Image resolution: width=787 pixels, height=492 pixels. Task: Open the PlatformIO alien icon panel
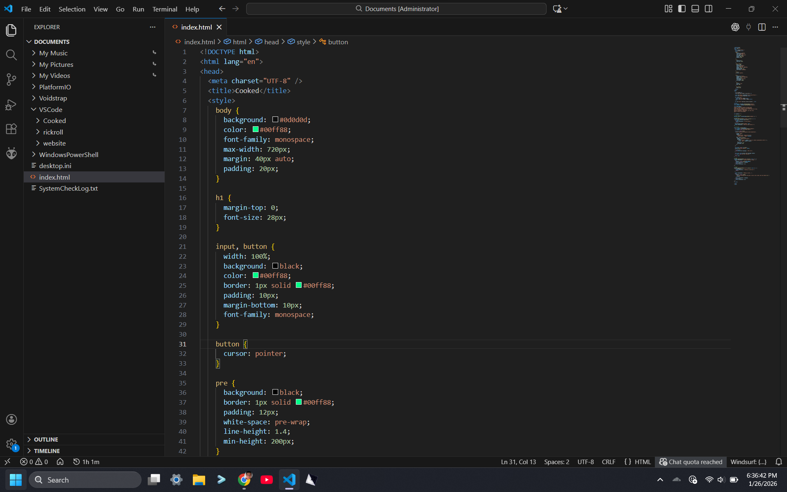click(x=11, y=154)
